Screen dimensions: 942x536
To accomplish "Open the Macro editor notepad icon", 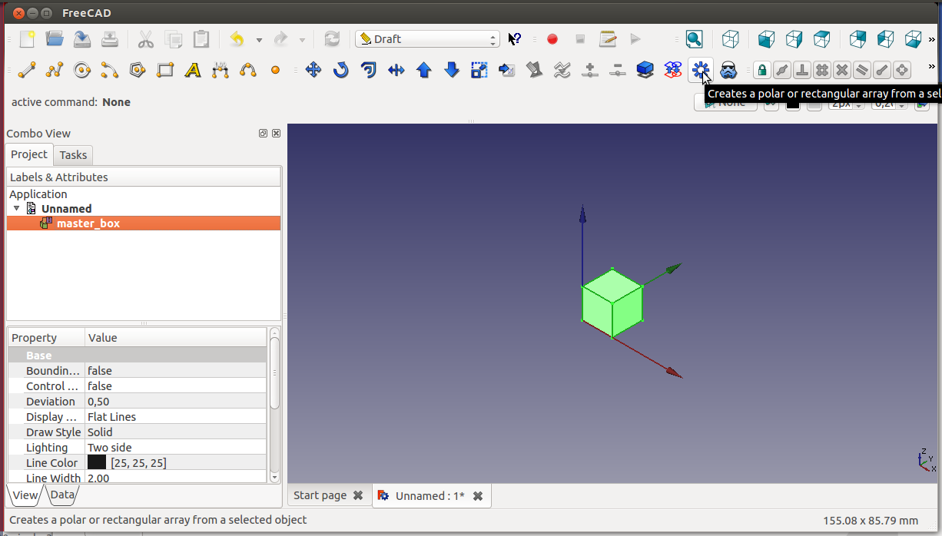I will click(x=608, y=39).
